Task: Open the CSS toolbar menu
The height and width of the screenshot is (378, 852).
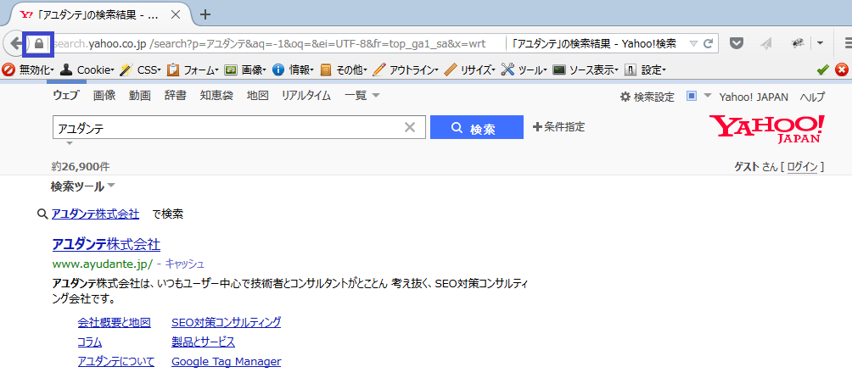Action: [x=140, y=70]
